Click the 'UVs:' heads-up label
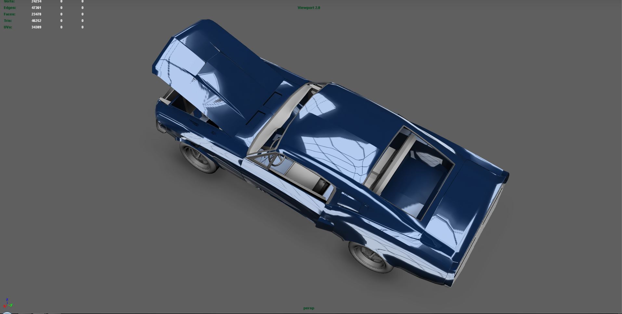 [x=8, y=27]
